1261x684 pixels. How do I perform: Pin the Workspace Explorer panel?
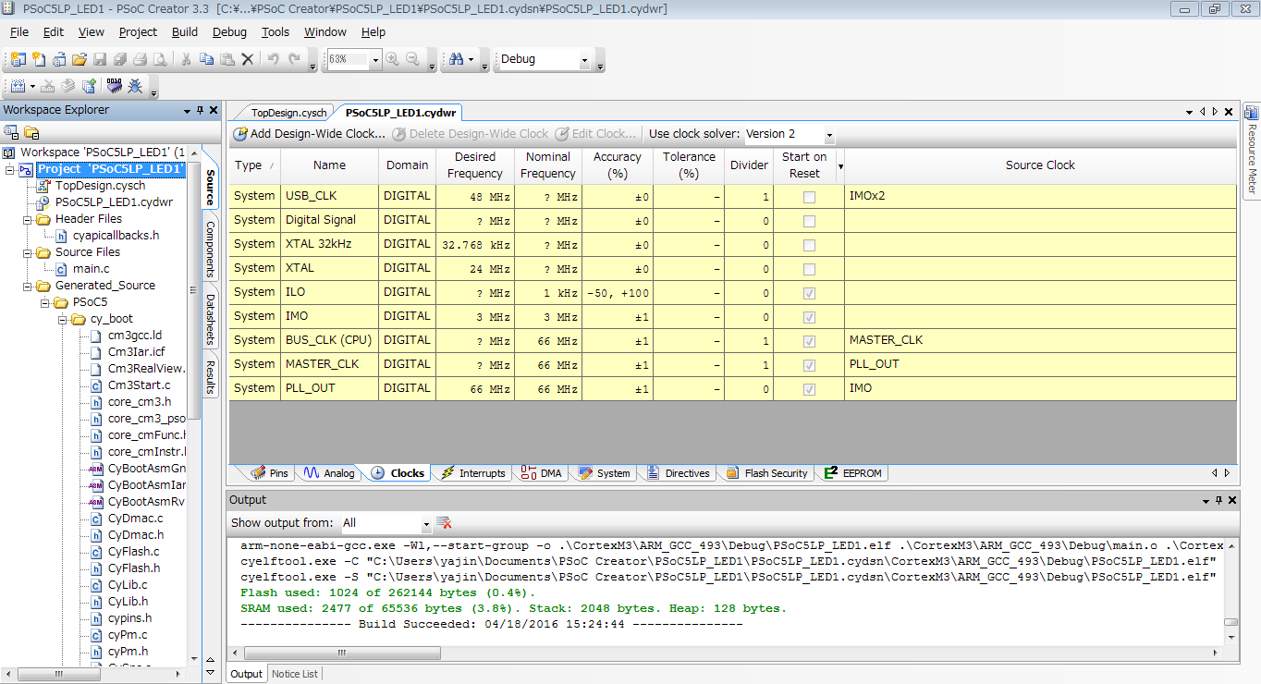(x=201, y=111)
